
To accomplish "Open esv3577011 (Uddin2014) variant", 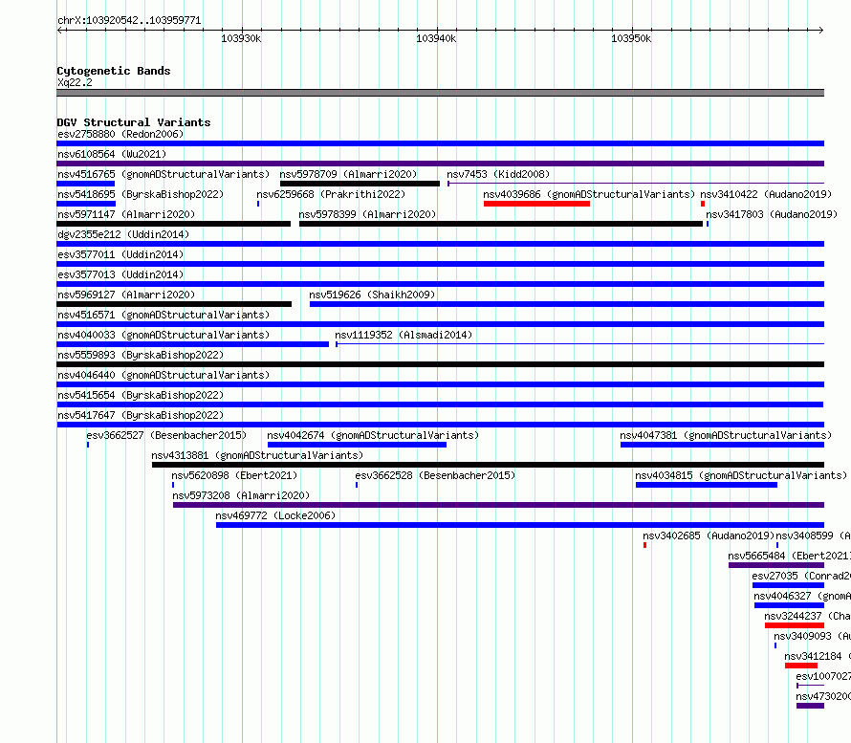I will pos(120,254).
